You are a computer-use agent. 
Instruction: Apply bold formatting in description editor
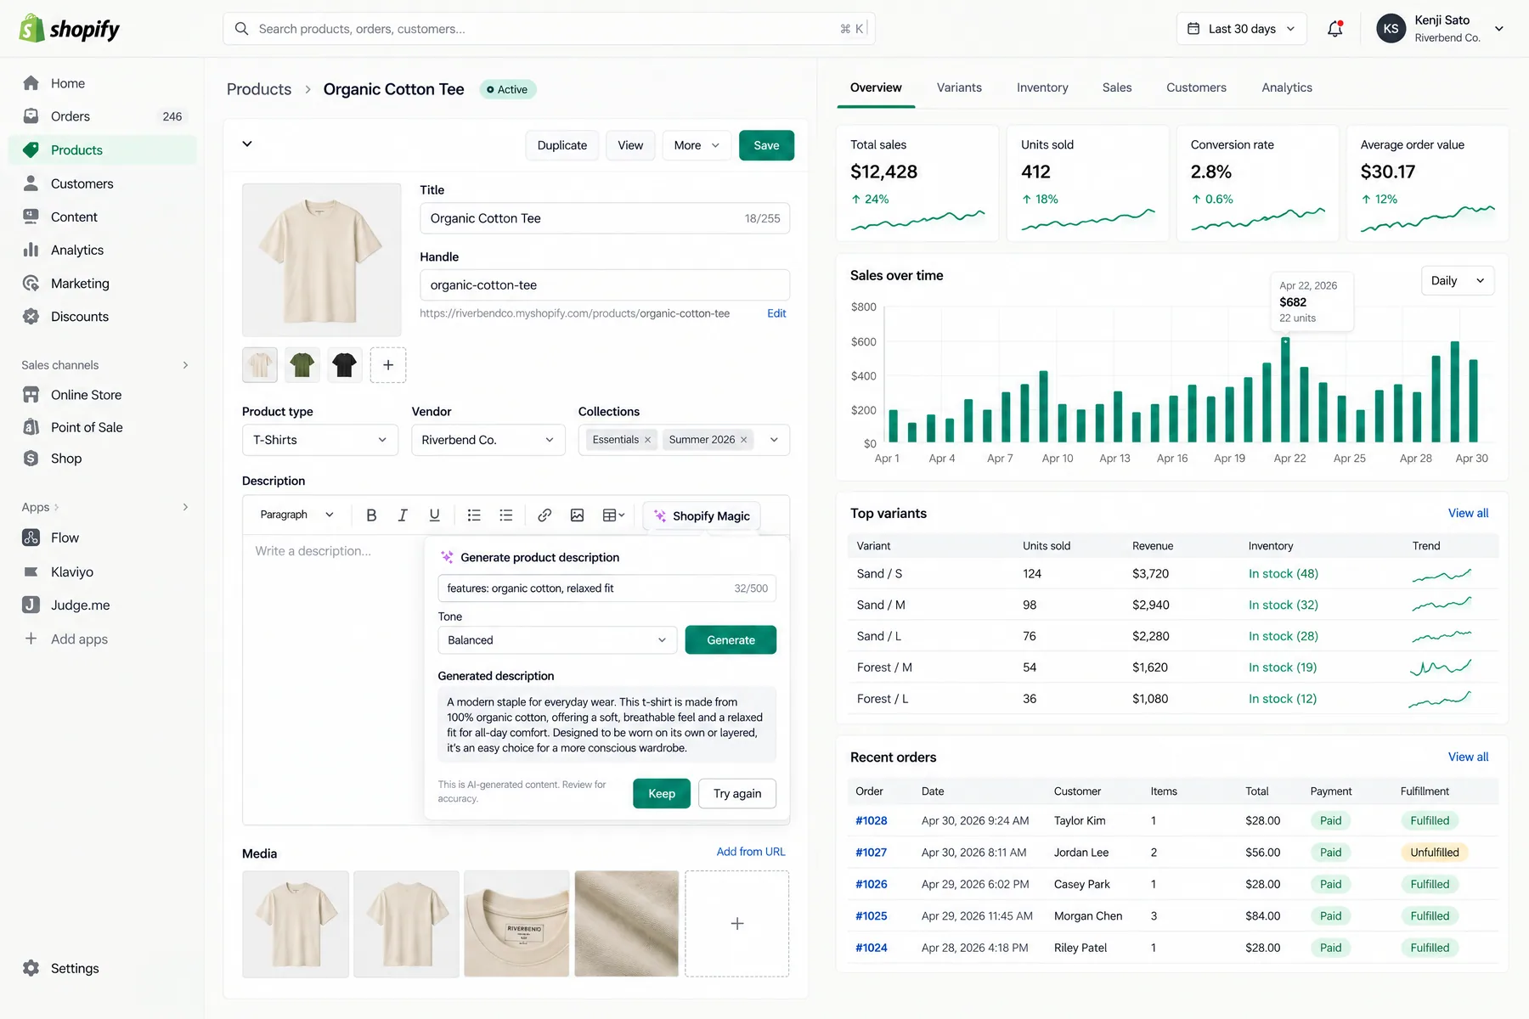[371, 515]
